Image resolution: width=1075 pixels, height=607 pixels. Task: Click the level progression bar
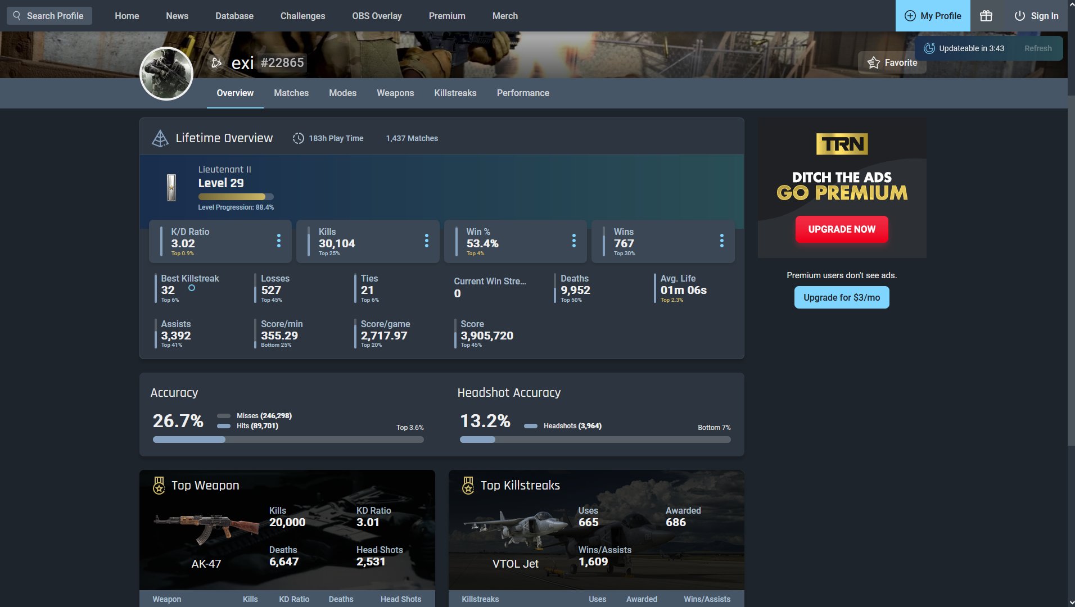(x=236, y=197)
